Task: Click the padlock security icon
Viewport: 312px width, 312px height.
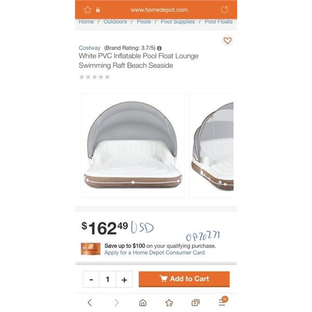Action: [x=98, y=10]
